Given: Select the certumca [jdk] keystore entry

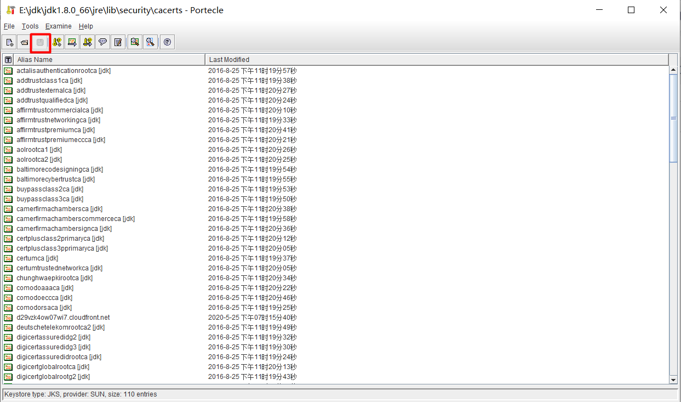Looking at the screenshot, I should [38, 258].
